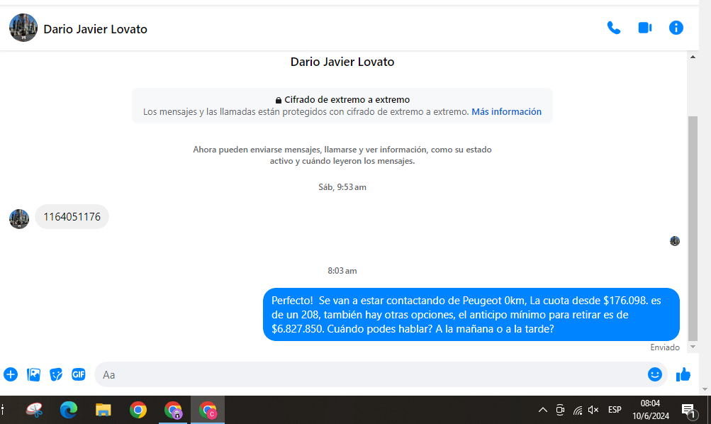Viewport: 711px width, 424px height.
Task: Send a thumbs-up like
Action: click(x=683, y=374)
